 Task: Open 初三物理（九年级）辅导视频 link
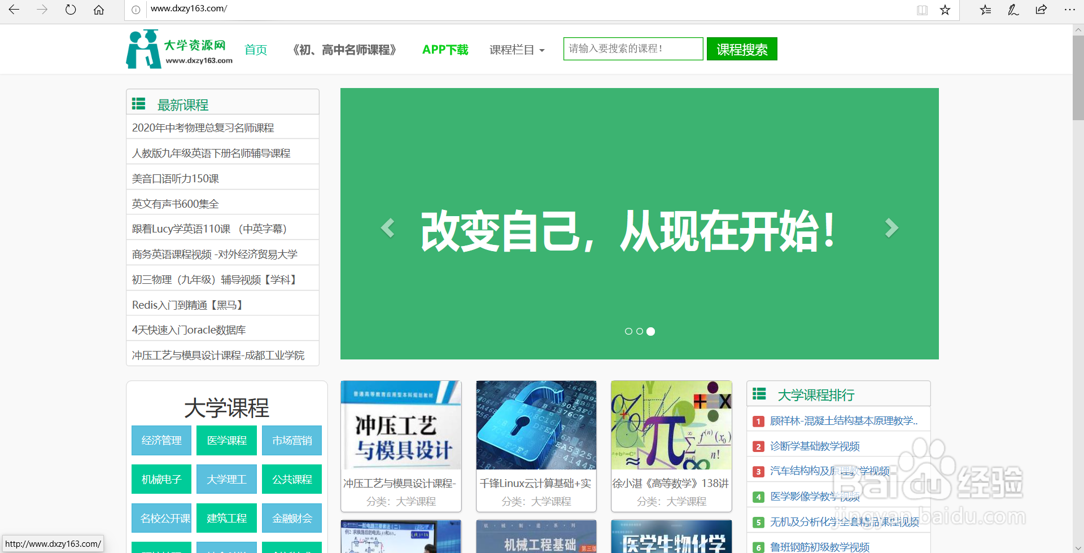[x=215, y=280]
